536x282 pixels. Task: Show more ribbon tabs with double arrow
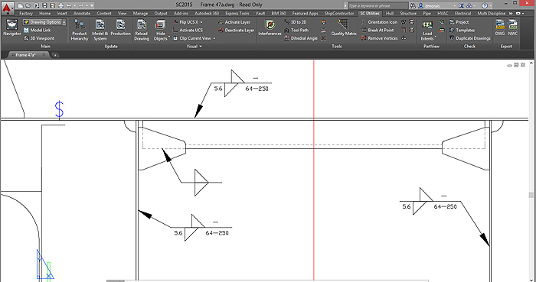(511, 14)
